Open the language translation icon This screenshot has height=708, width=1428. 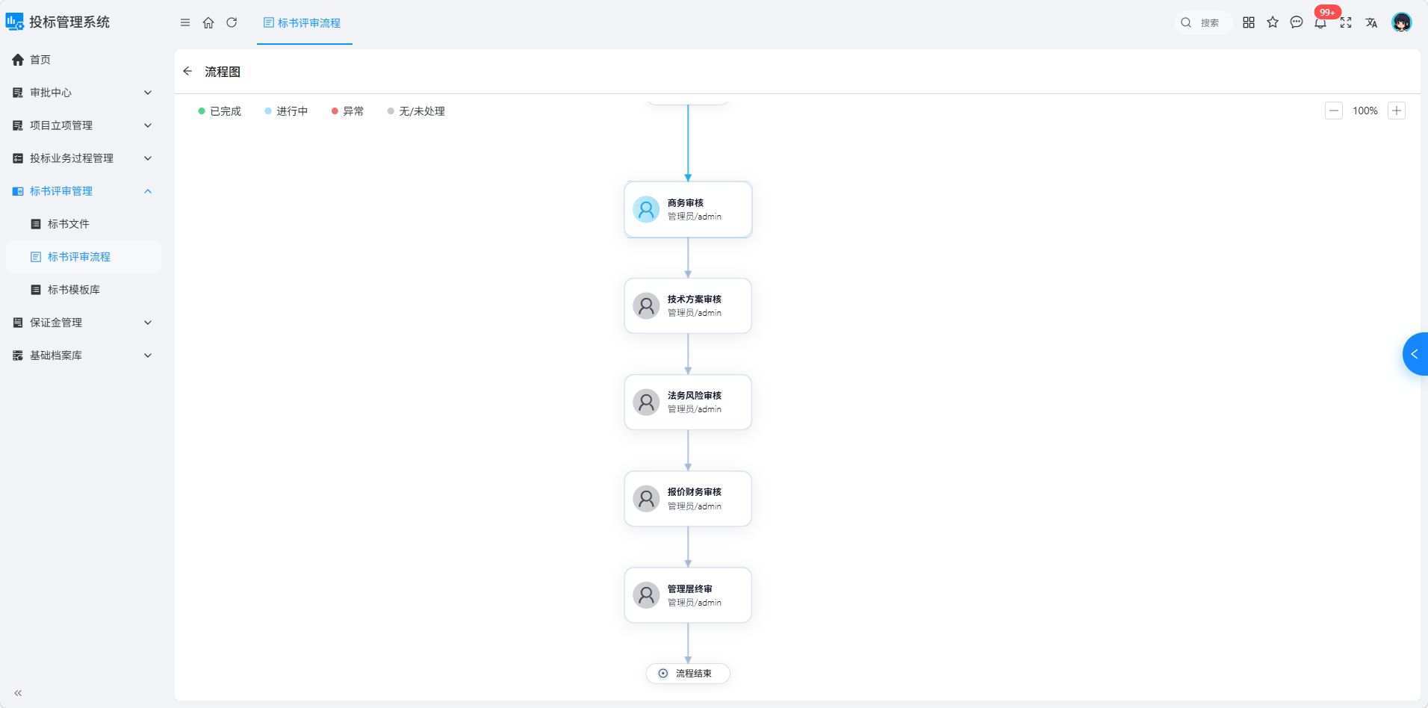1371,22
